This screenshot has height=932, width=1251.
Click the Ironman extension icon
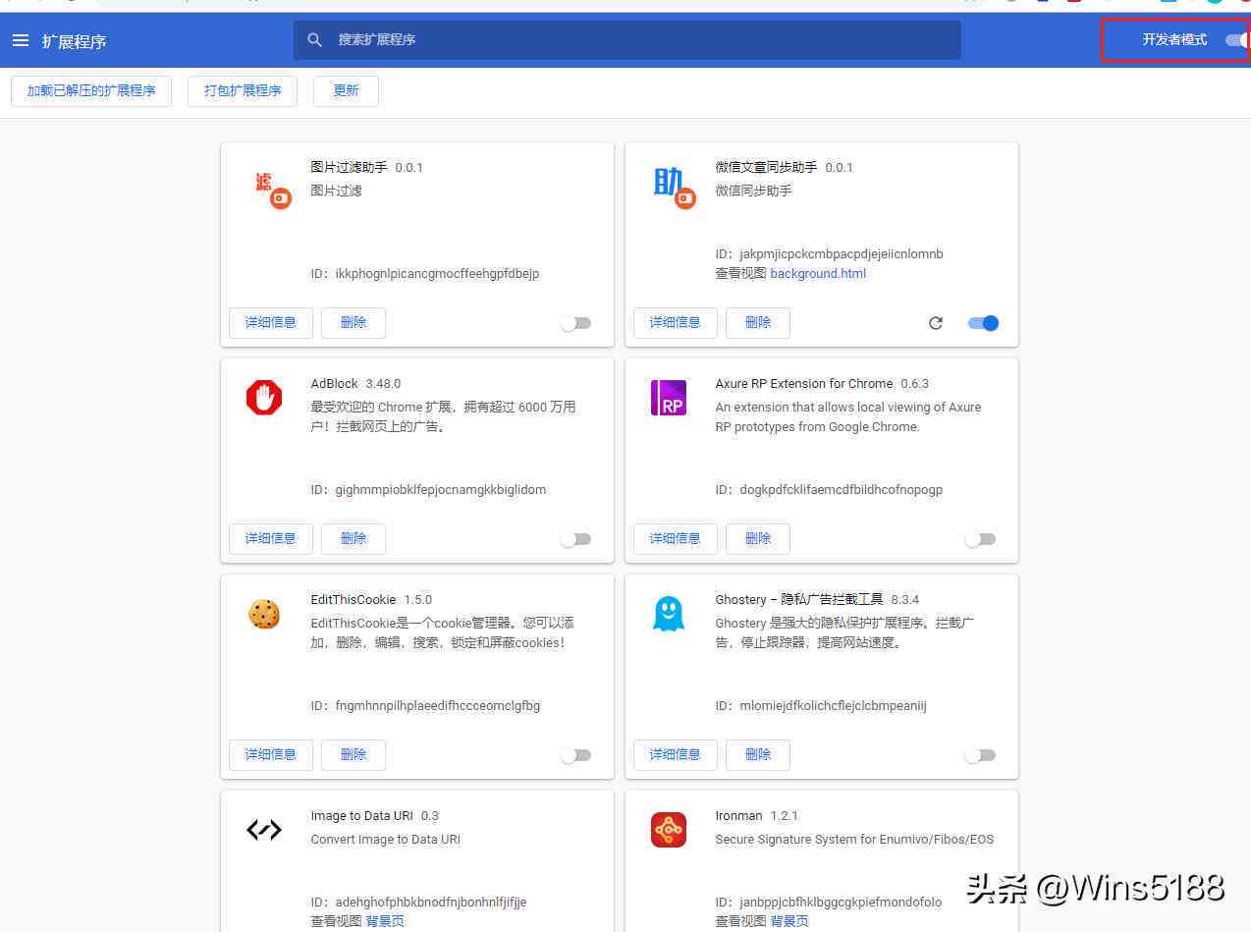[669, 830]
